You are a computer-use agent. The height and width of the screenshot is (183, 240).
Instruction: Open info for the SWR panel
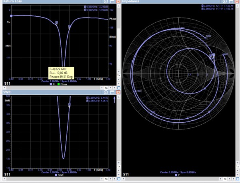point(106,92)
